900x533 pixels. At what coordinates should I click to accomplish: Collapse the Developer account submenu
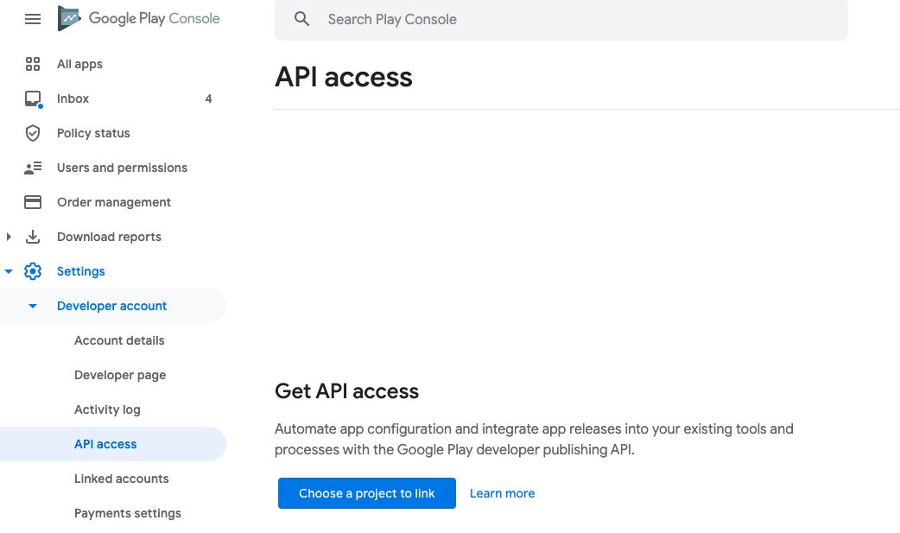[x=33, y=306]
